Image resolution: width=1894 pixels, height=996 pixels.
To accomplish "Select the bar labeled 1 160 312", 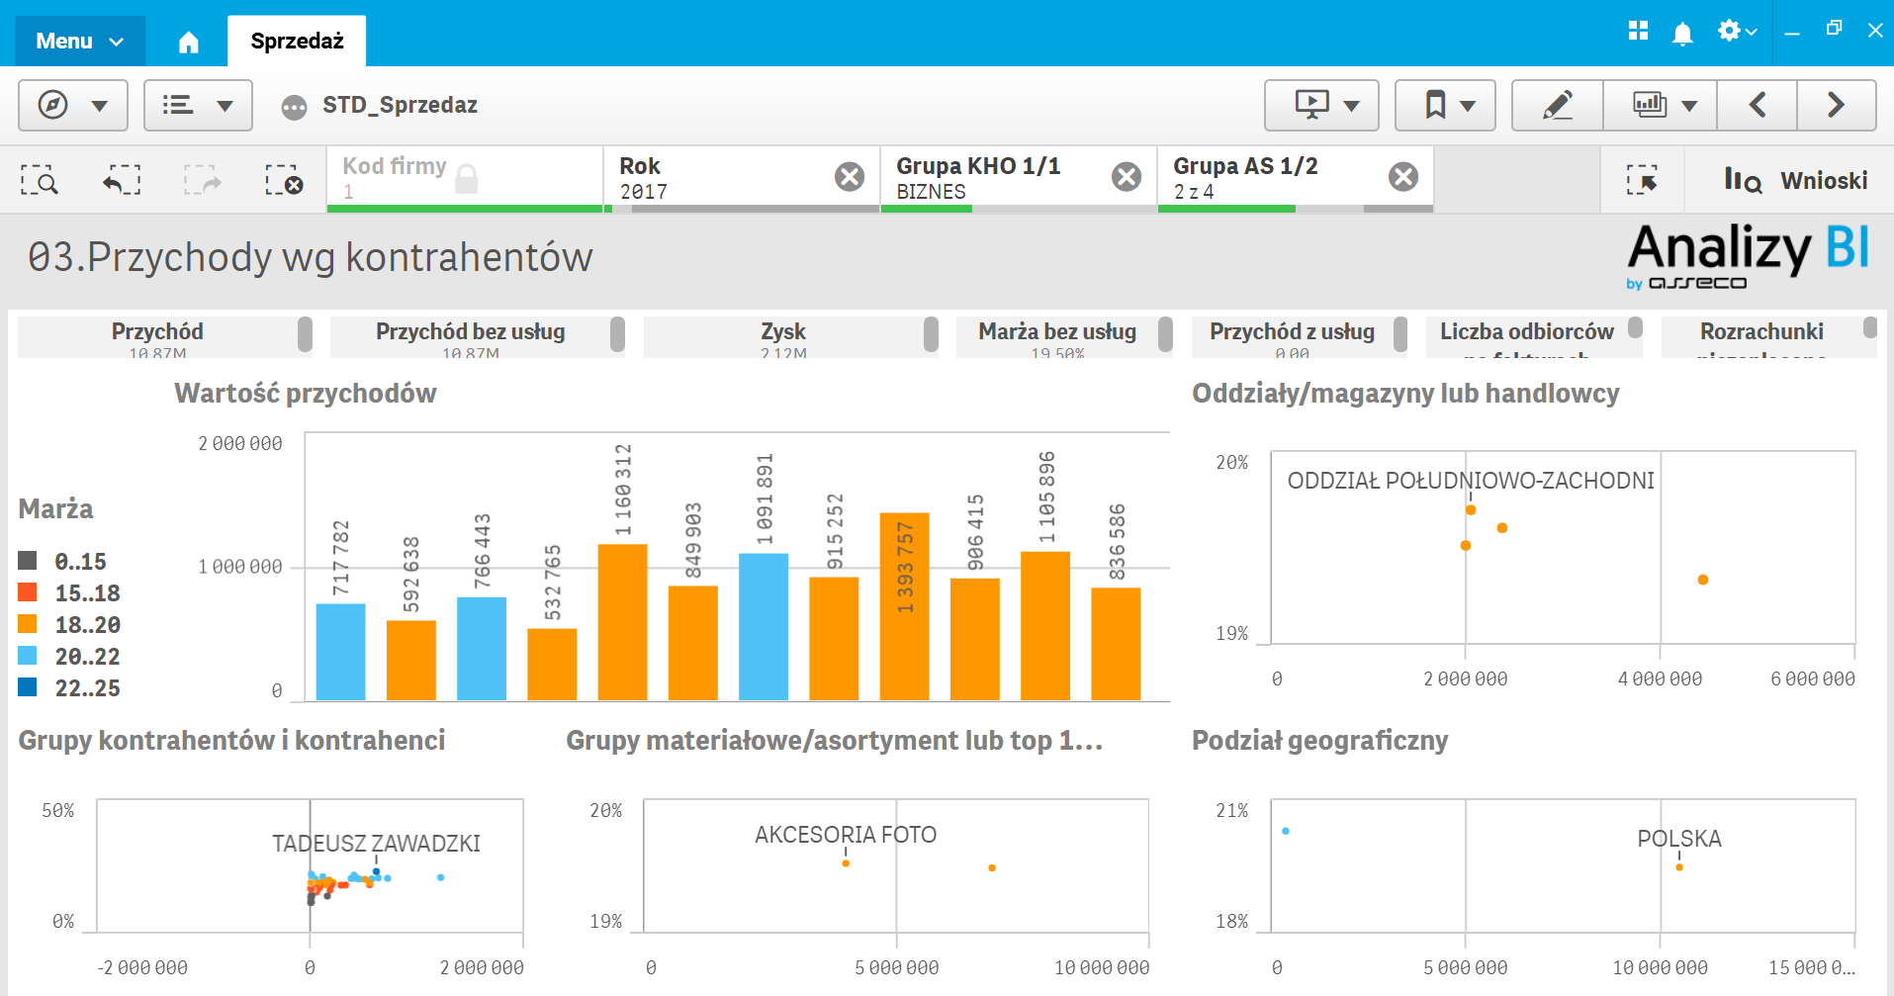I will coord(623,622).
